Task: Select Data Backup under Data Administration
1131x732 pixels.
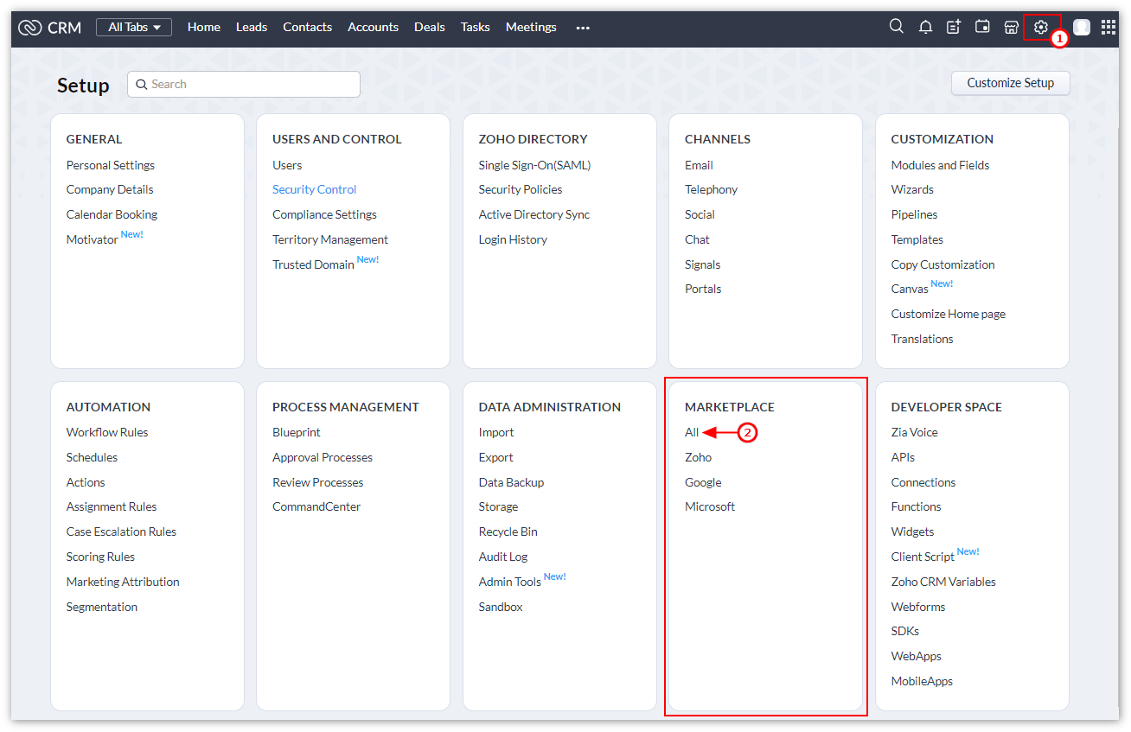Action: pyautogui.click(x=511, y=482)
